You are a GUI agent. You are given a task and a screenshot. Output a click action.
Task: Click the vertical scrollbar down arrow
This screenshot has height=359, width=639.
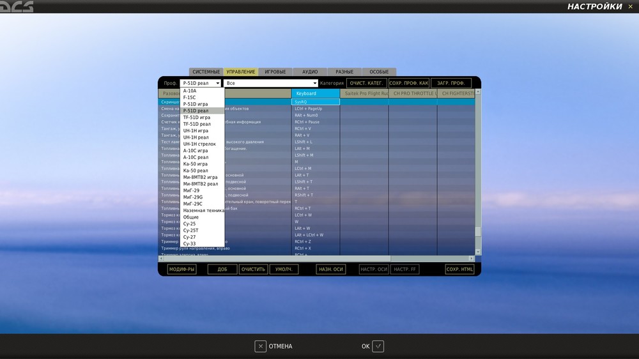(x=478, y=252)
